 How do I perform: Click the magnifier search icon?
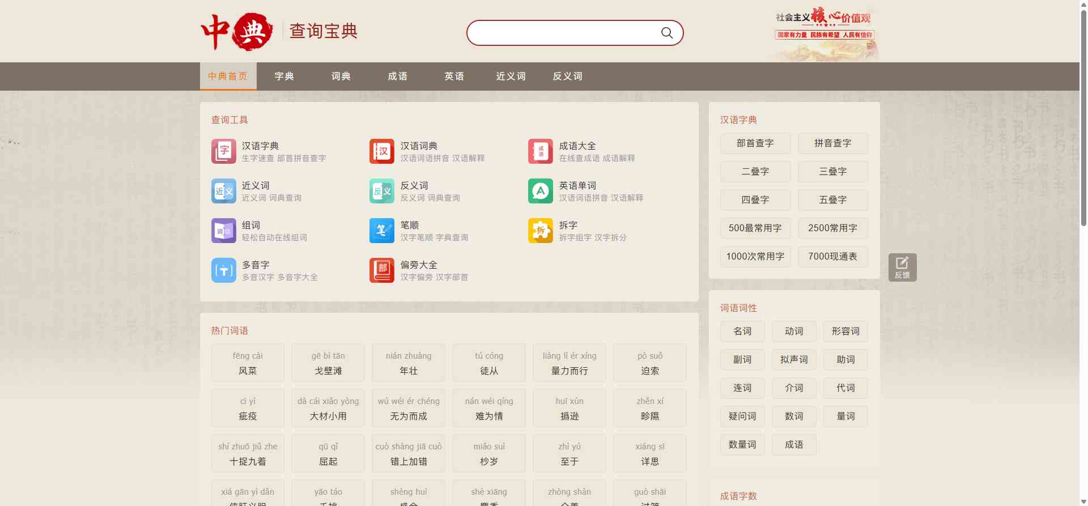pos(667,33)
